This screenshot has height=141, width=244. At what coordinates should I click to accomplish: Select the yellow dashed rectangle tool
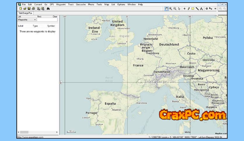point(193,9)
